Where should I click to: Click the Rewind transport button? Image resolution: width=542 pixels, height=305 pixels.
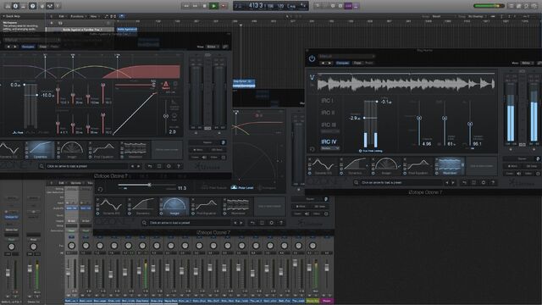186,6
